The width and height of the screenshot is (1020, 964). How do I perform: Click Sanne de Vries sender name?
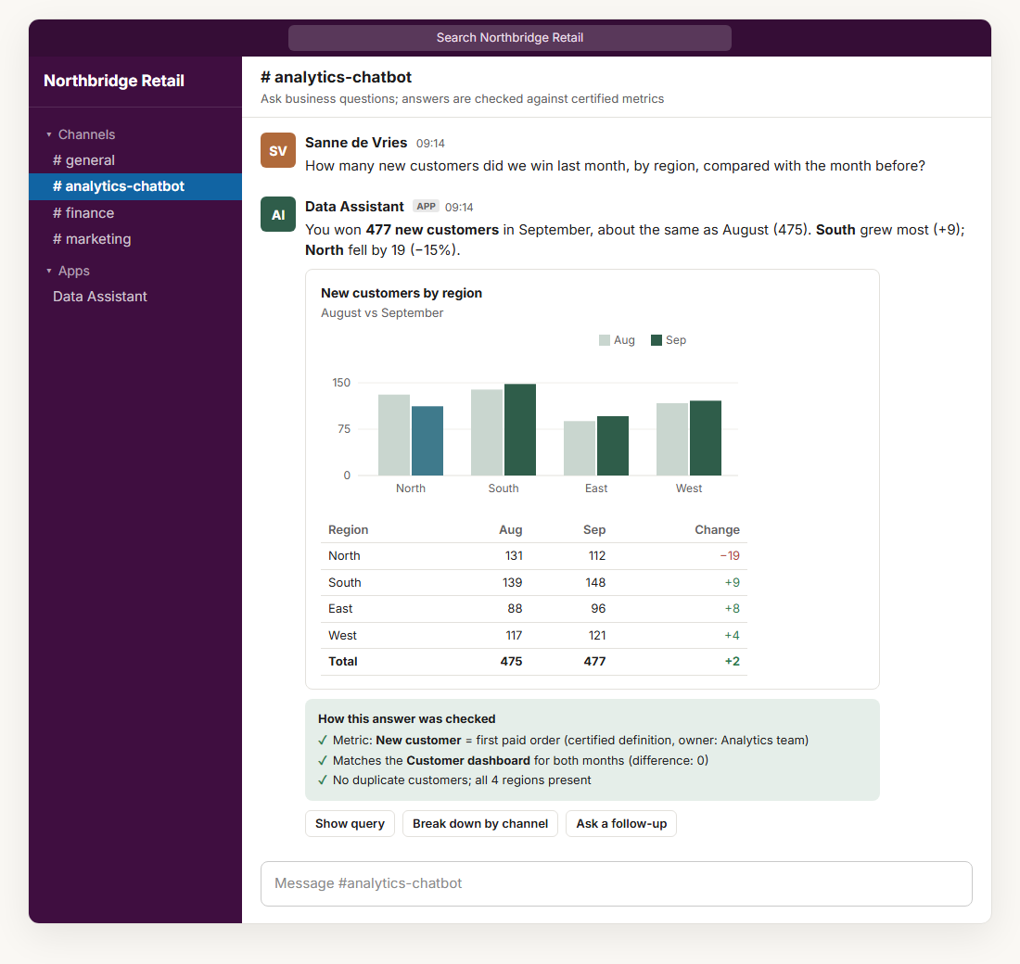tap(356, 143)
